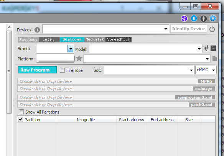The image size is (224, 156).
Task: Uncheck the Partition column header checkbox
Action: (x=20, y=119)
